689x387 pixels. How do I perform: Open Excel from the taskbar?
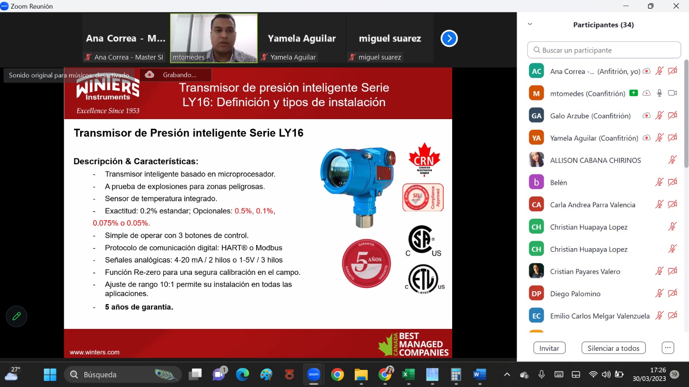(408, 375)
